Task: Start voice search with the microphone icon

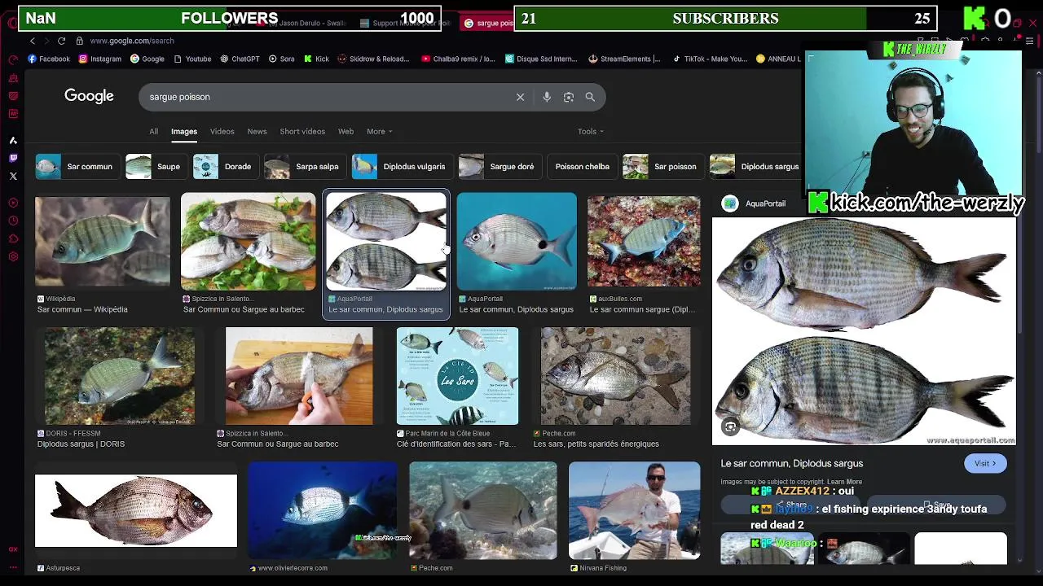Action: point(547,97)
